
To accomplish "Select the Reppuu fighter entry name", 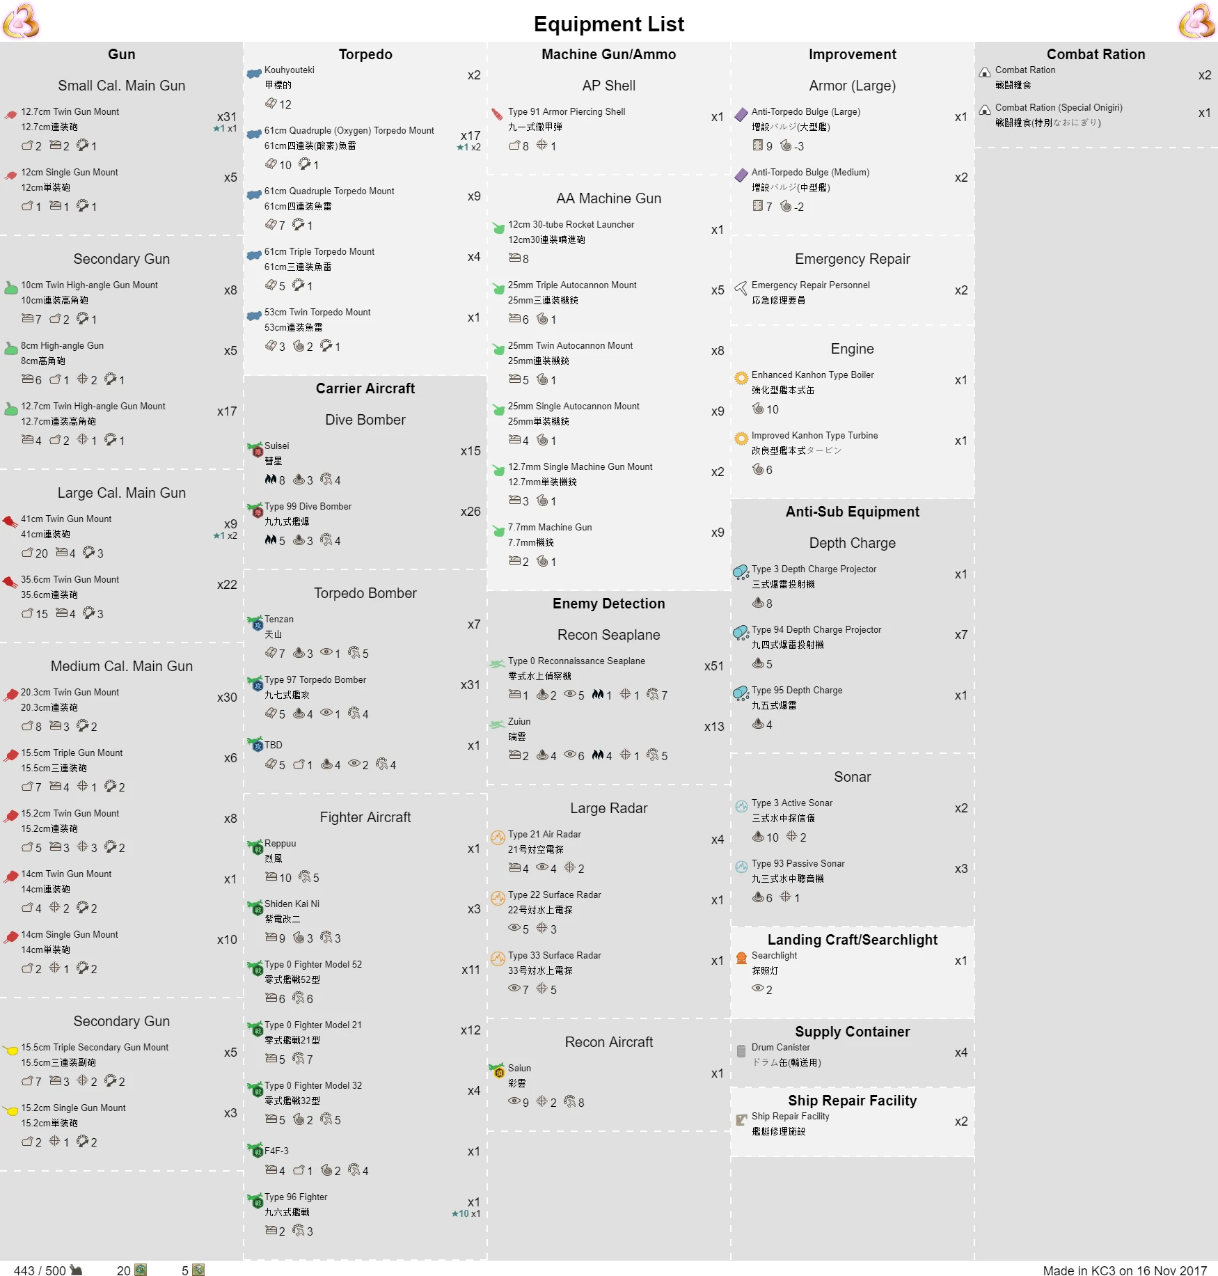I will (x=280, y=843).
